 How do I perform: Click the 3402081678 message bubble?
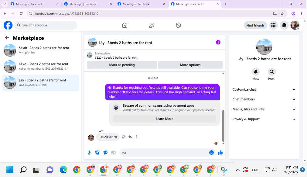tap(108, 137)
